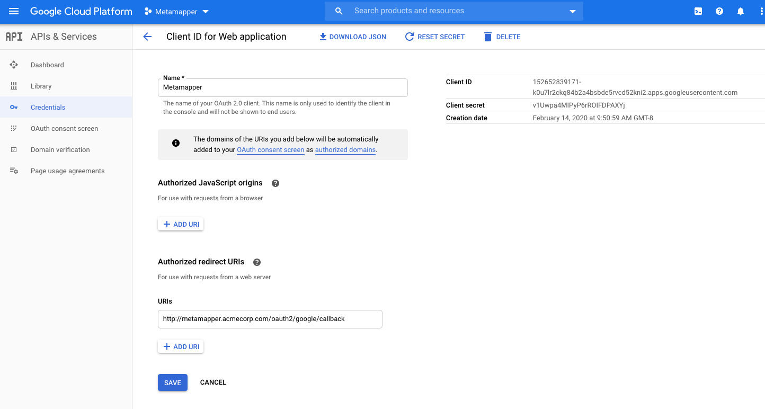Follow the authorized domains link
The height and width of the screenshot is (409, 765).
[x=345, y=150]
